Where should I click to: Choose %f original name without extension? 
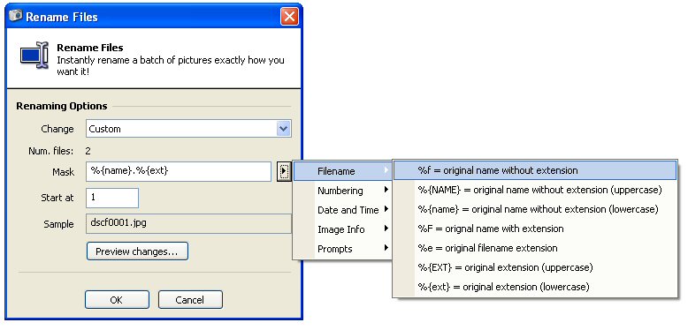(535, 170)
